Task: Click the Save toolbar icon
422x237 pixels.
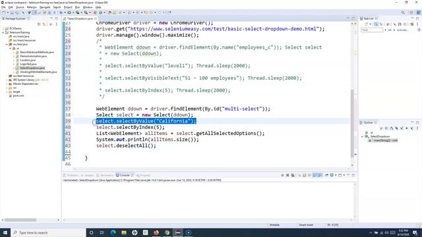Action: coord(12,13)
